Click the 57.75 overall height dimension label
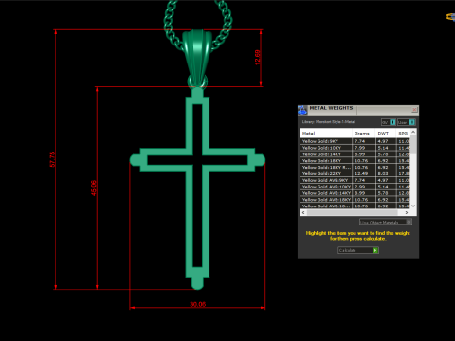The width and height of the screenshot is (455, 341). point(52,159)
